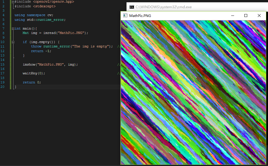The width and height of the screenshot is (268, 166).
Task: Click the displayed colorful striped image
Action: click(193, 93)
